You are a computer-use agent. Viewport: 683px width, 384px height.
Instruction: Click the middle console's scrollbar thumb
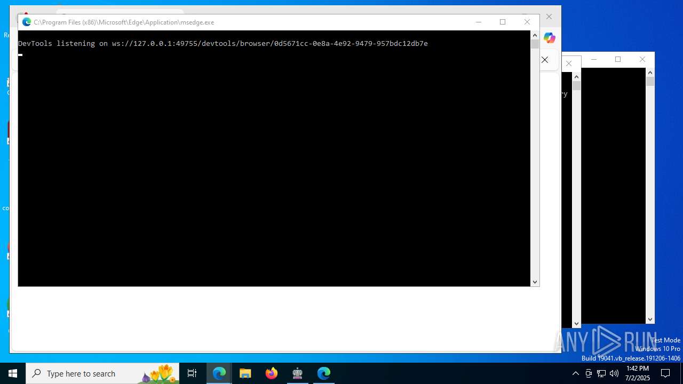click(576, 86)
